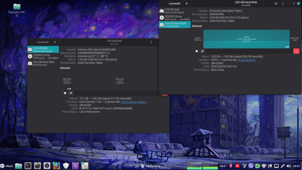Viewport: 302px width, 170px height.
Task: Select 128 GB Disk in lower window sidebar
Action: tap(43, 49)
